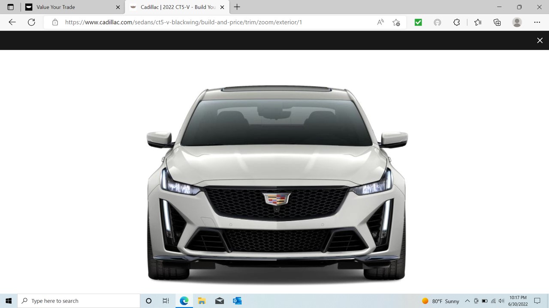Open the Mail app from taskbar
This screenshot has width=549, height=308.
(x=220, y=301)
